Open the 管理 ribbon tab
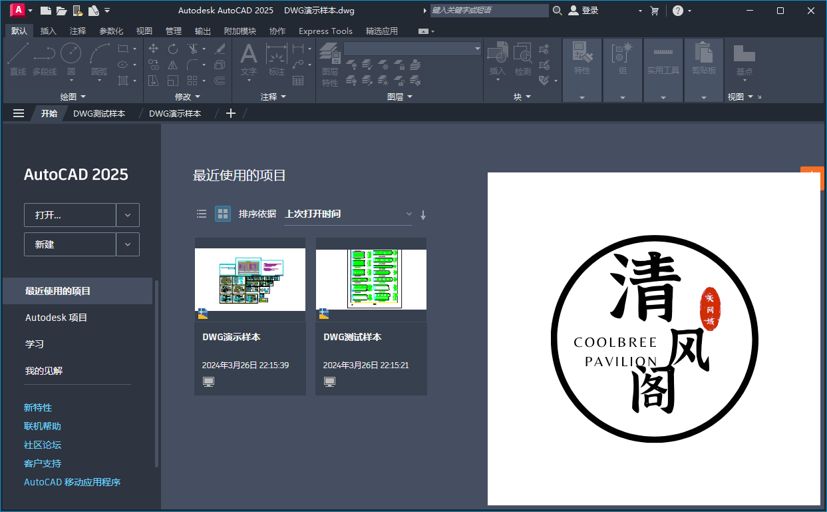 tap(173, 31)
